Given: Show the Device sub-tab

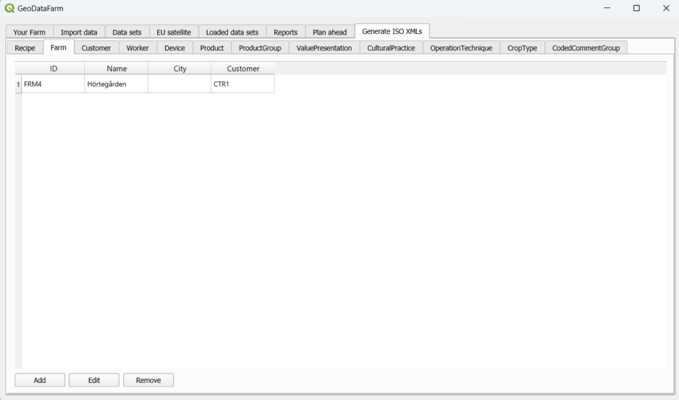Looking at the screenshot, I should click(x=175, y=48).
